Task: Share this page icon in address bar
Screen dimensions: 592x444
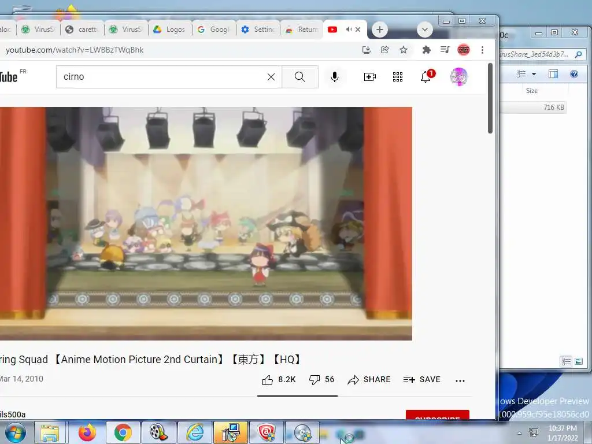Action: click(384, 50)
